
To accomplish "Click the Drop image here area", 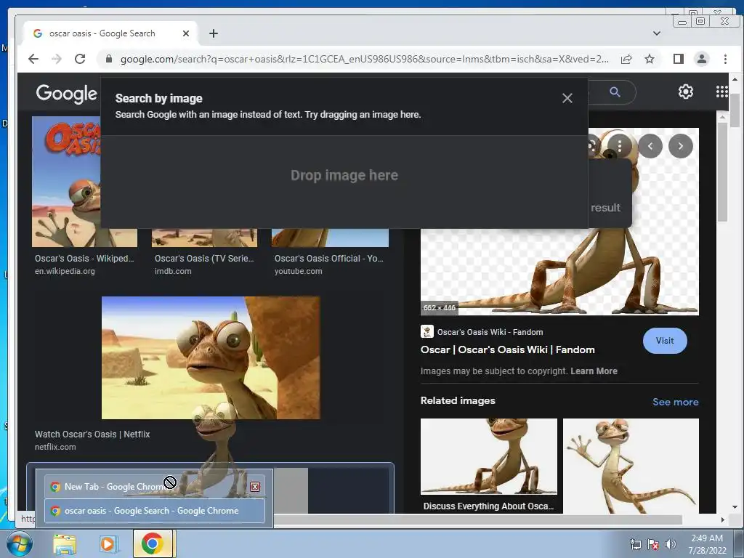I will pyautogui.click(x=344, y=176).
